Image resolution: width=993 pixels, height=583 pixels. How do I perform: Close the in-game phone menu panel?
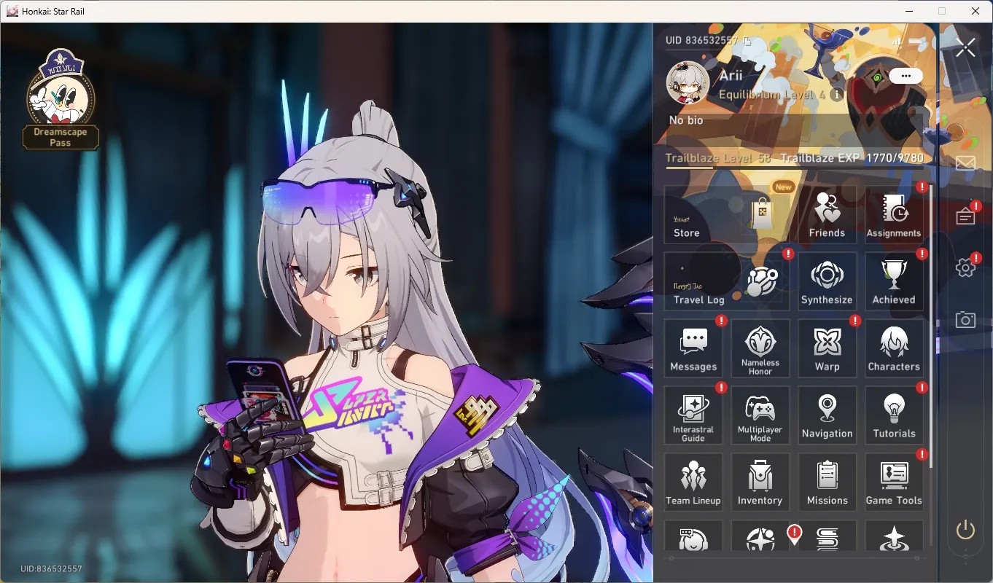pyautogui.click(x=965, y=48)
